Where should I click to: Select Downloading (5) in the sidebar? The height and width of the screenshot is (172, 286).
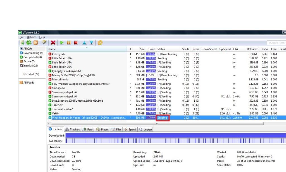pyautogui.click(x=33, y=53)
